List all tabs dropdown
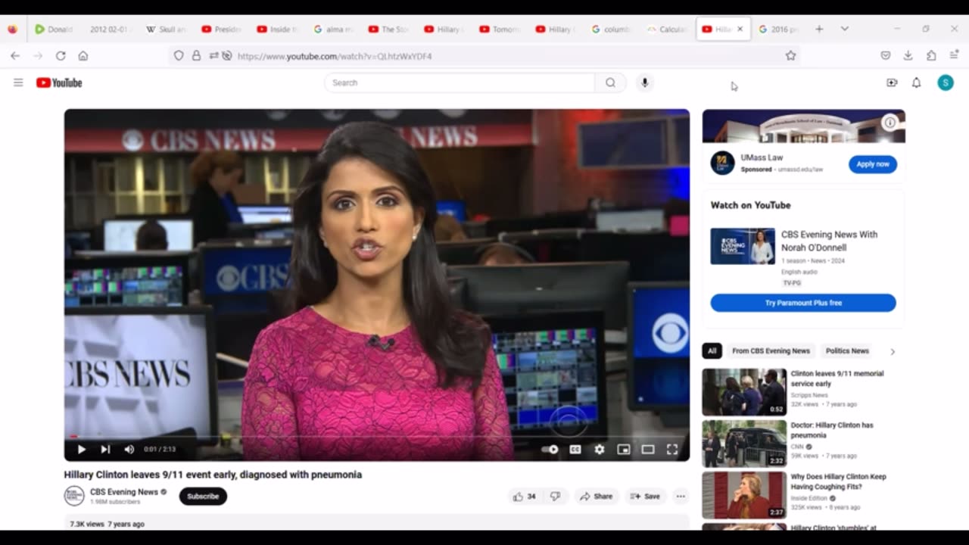Screen dimensions: 969x545 coord(844,29)
